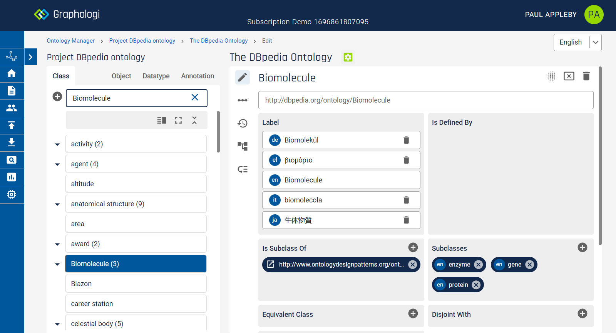This screenshot has height=333, width=616.
Task: Open the English language dropdown
Action: [x=577, y=42]
